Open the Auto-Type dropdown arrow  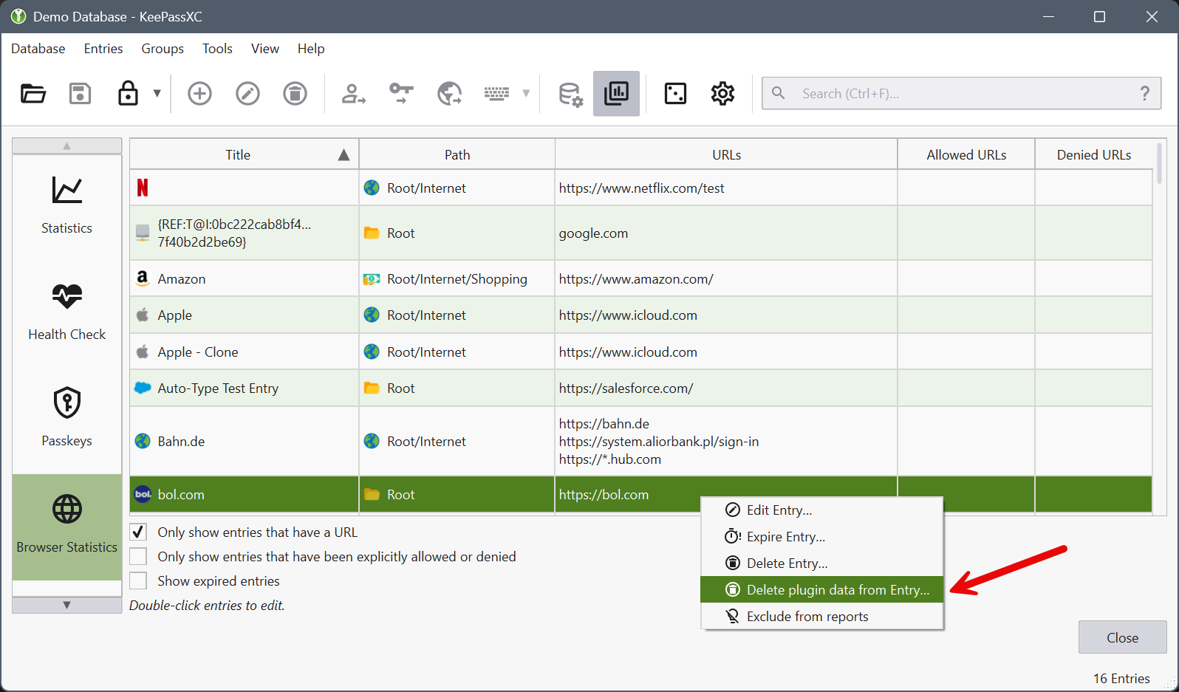tap(526, 93)
